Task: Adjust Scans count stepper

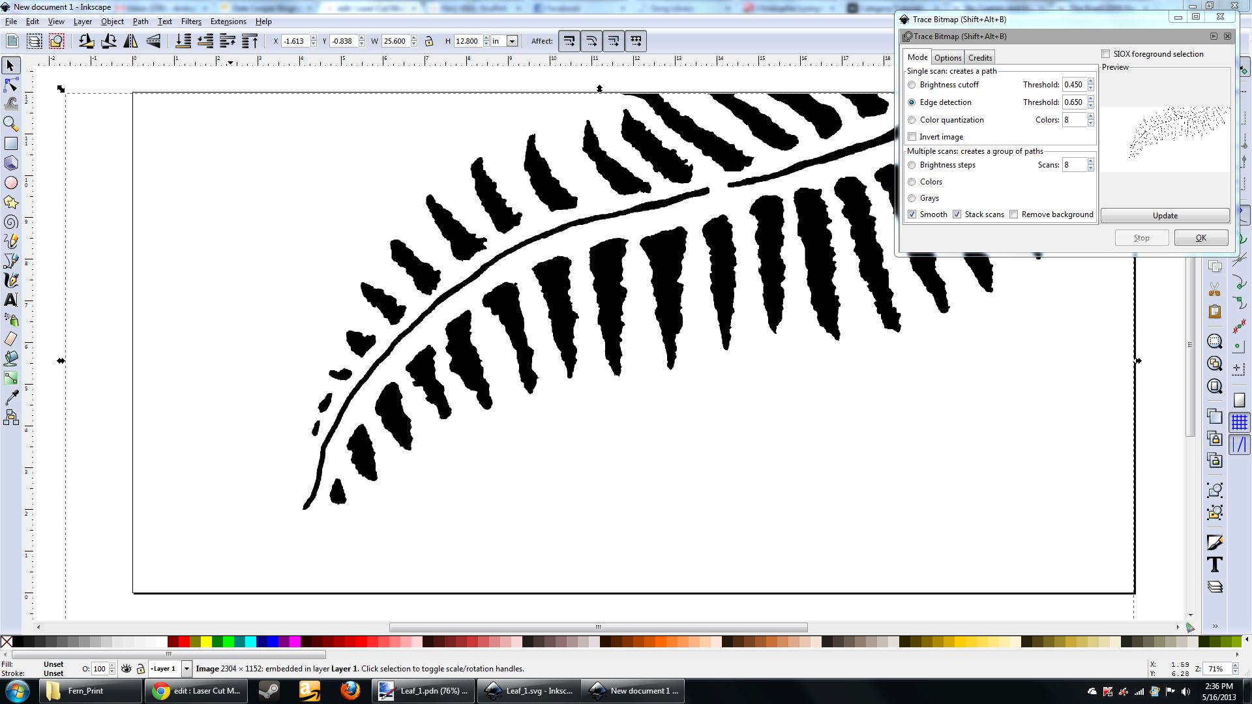Action: coord(1090,165)
